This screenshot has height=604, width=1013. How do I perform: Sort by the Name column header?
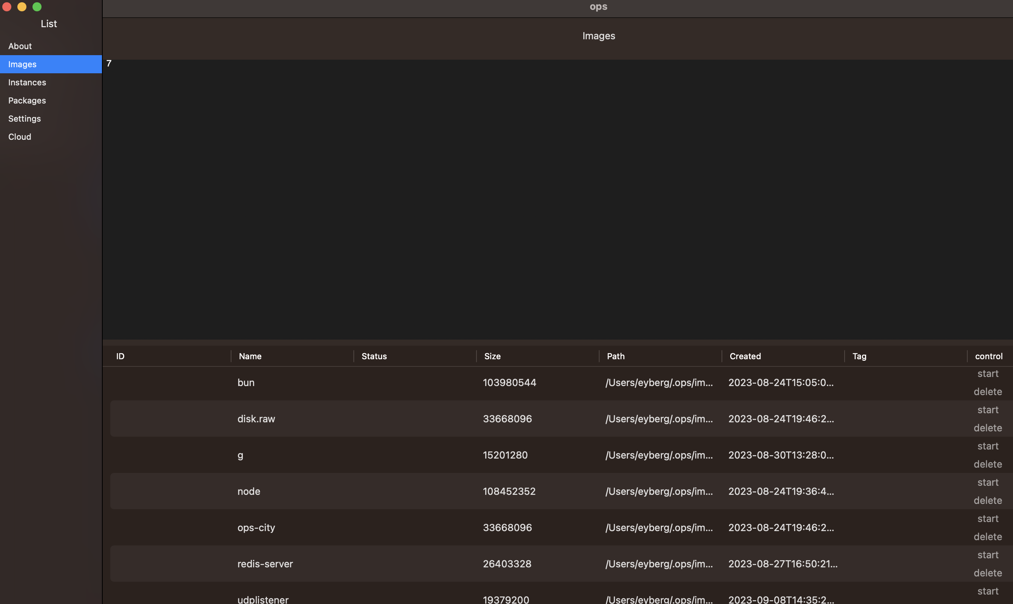tap(250, 356)
